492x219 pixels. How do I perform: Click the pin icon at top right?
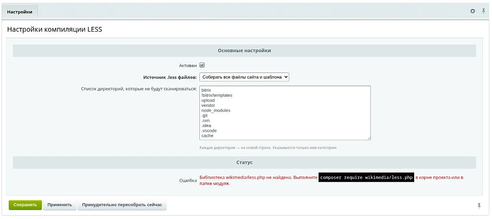click(x=483, y=12)
